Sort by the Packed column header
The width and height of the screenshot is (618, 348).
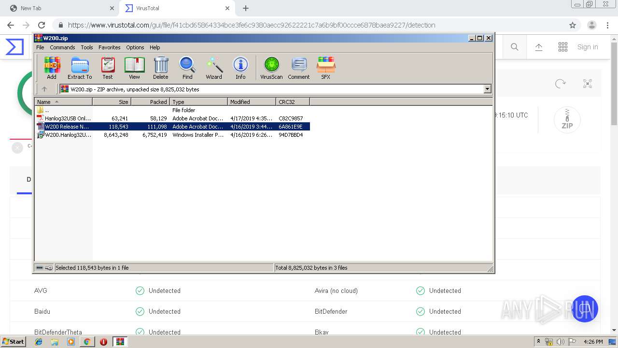click(x=150, y=102)
